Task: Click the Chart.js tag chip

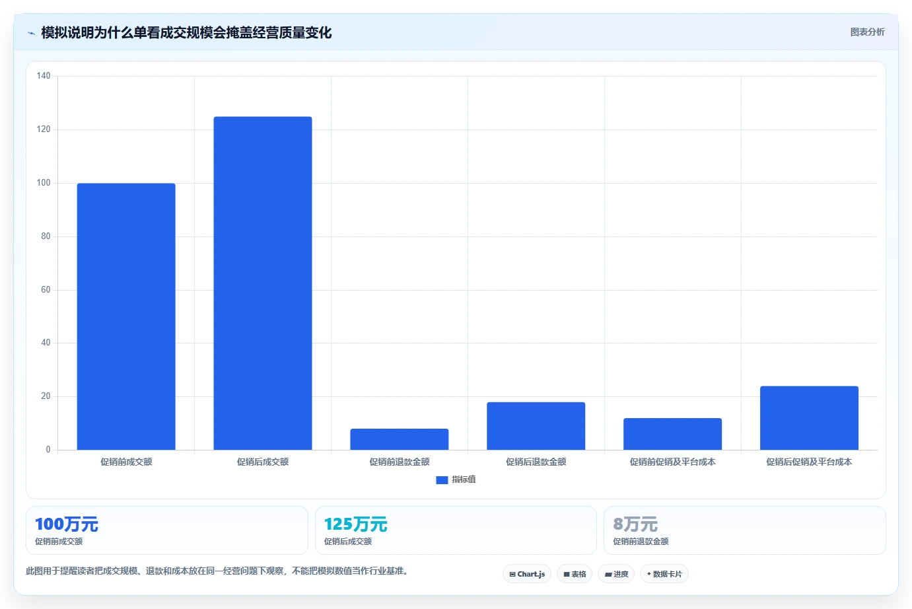Action: [x=527, y=574]
